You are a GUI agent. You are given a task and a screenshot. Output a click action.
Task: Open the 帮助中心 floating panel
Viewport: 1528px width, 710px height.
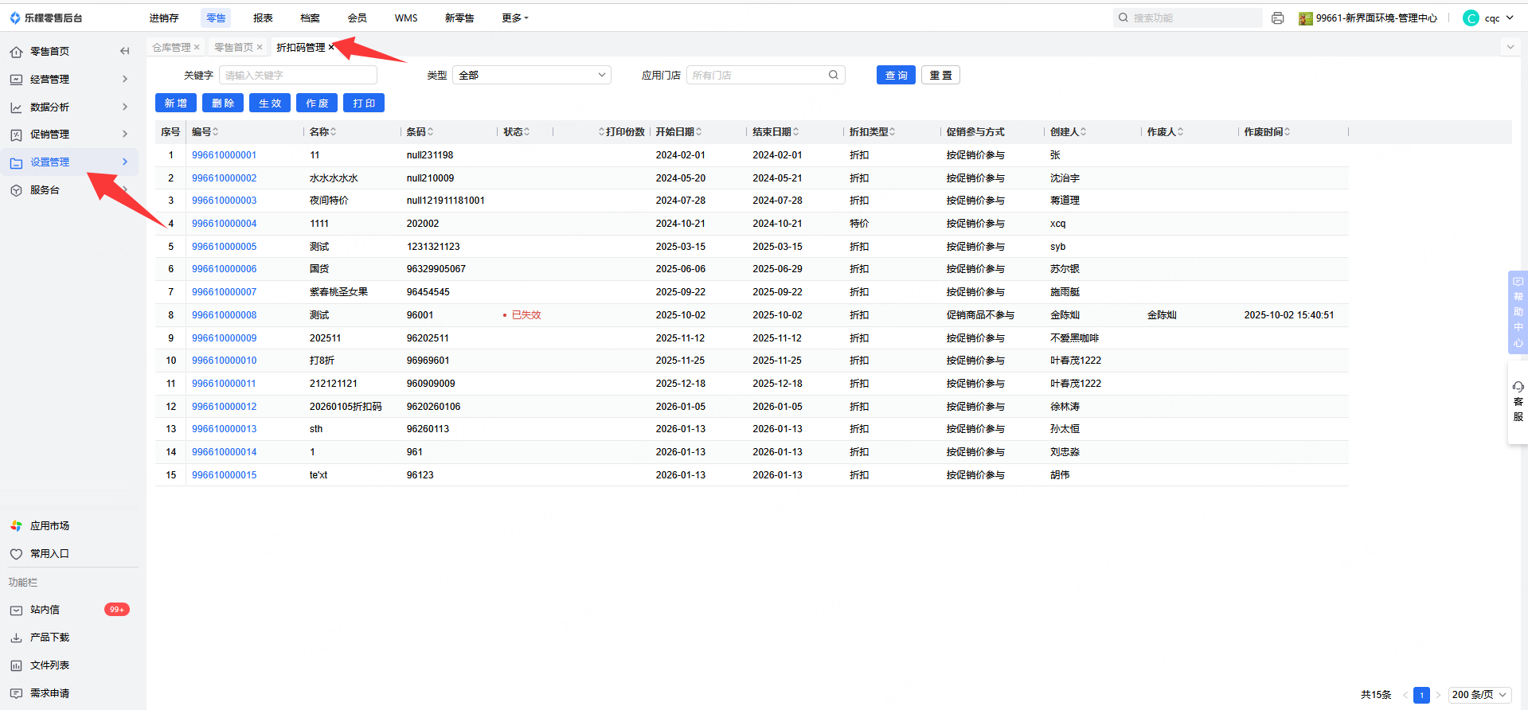point(1518,312)
